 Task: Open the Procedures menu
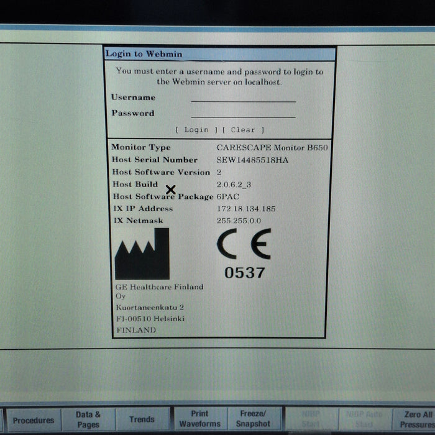tap(34, 420)
